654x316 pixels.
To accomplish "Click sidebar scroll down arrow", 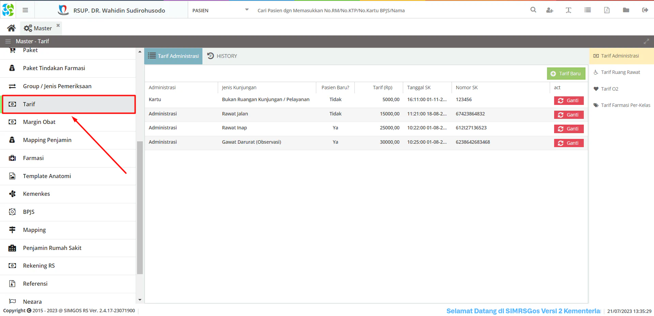I will [140, 300].
